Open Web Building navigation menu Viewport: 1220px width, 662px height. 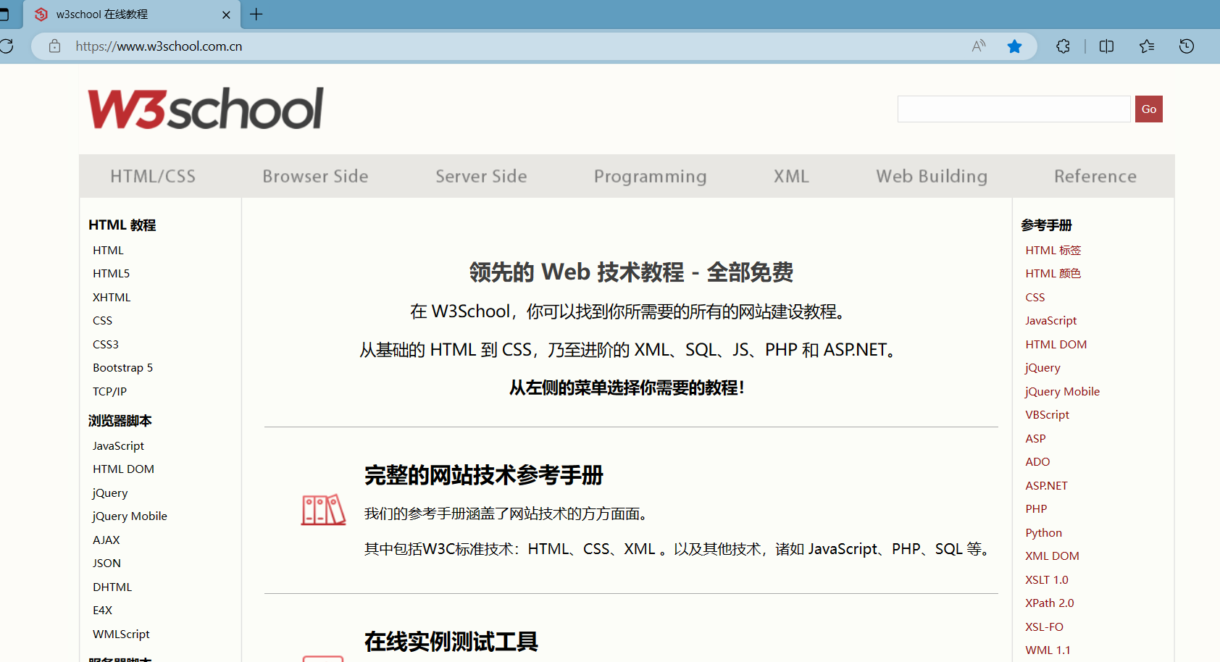click(x=932, y=176)
